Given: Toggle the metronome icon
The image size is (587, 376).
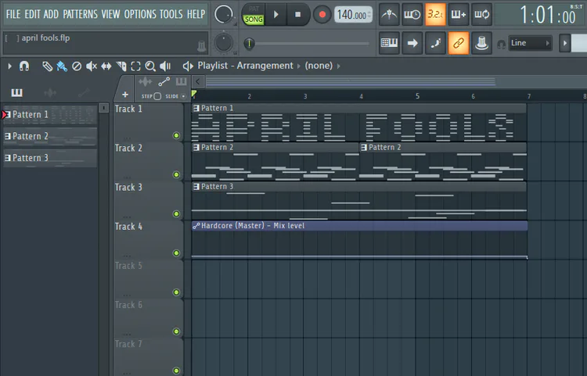Looking at the screenshot, I should (389, 15).
